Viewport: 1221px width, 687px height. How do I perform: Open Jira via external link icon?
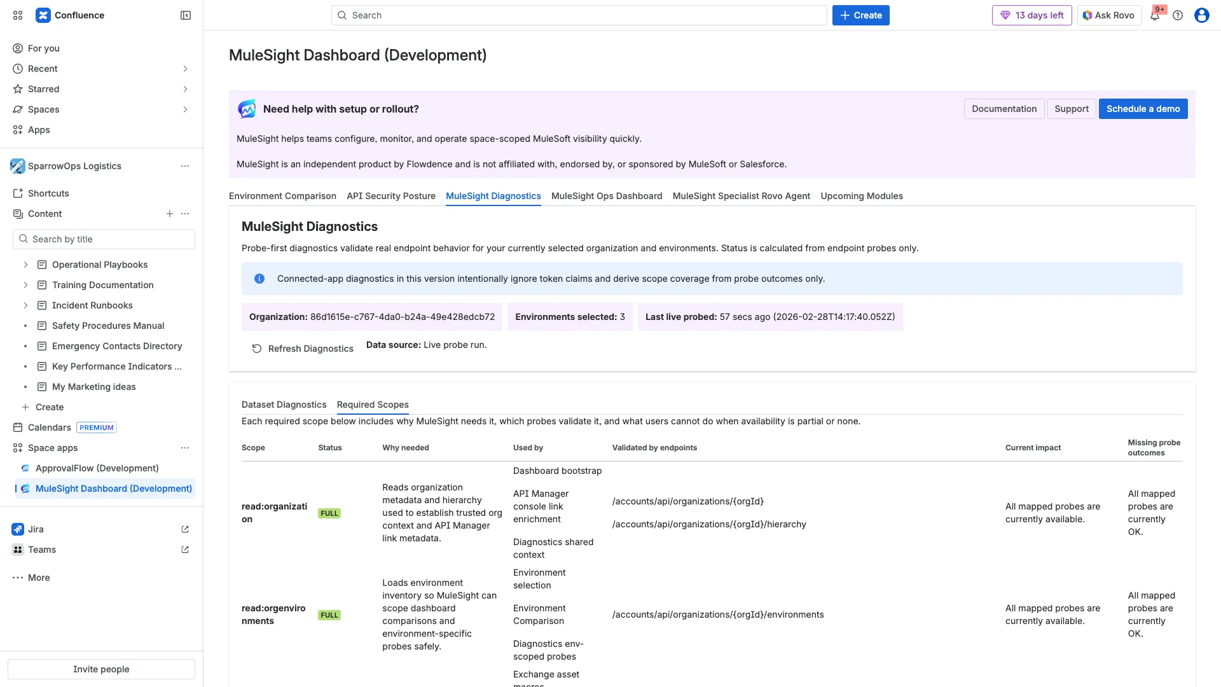(185, 529)
